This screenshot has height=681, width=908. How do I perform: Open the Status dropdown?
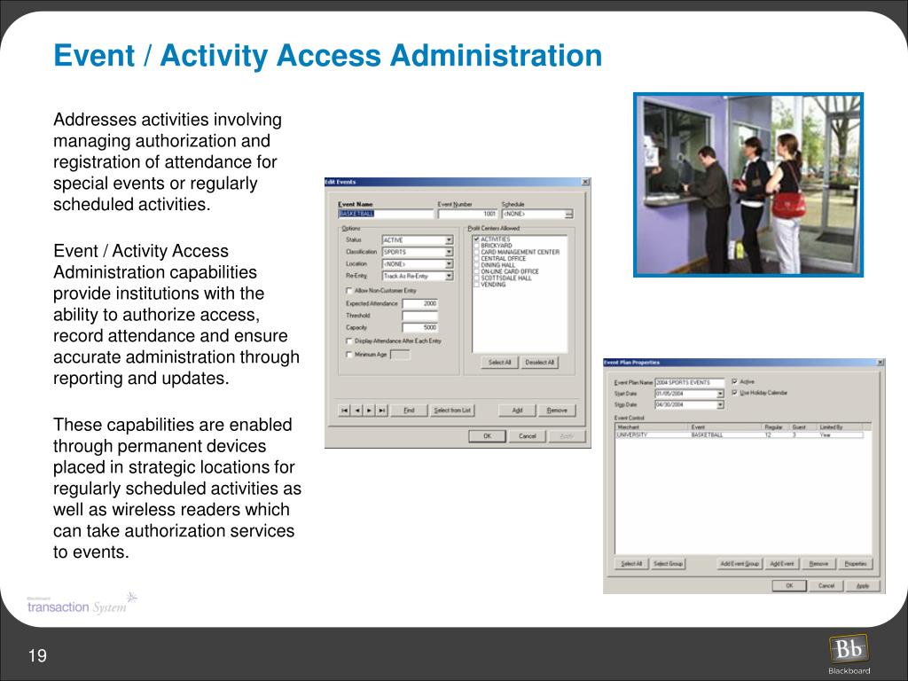click(449, 239)
